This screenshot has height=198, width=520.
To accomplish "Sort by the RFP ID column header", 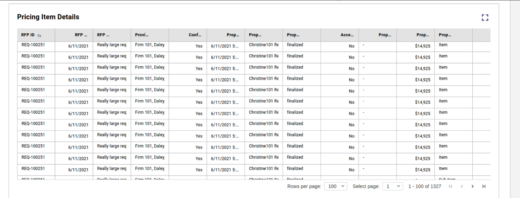I will [36, 35].
